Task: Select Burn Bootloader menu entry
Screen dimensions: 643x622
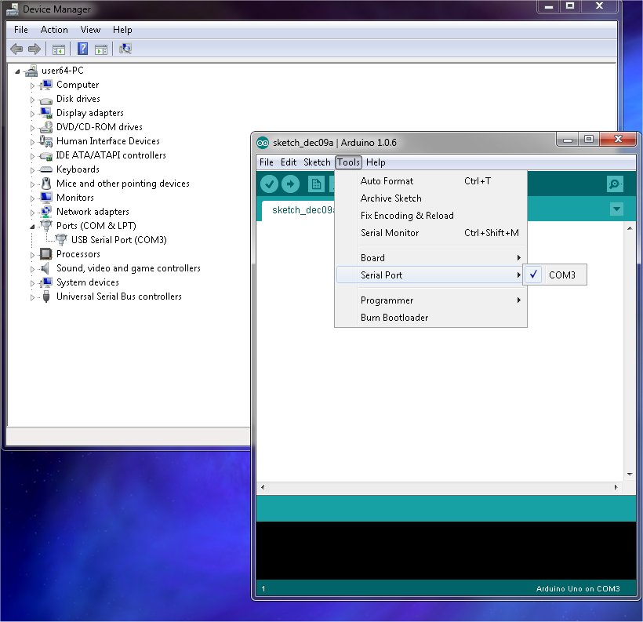Action: pos(431,317)
